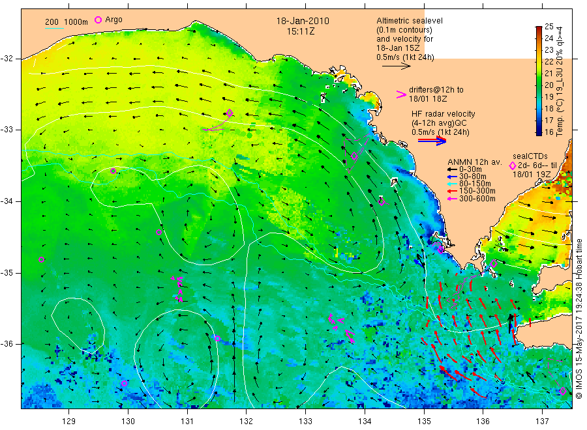Click the black altimetric velocity reference arrow
The width and height of the screenshot is (587, 430).
click(396, 66)
